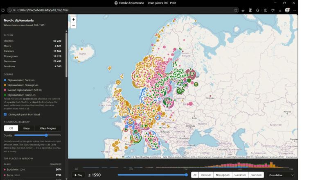Filter the map to Fennicum
This screenshot has width=320, height=180.
click(256, 175)
